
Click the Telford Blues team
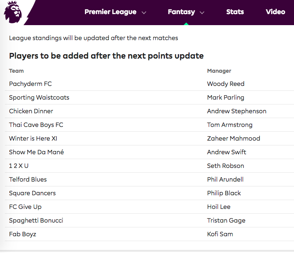[x=28, y=179]
